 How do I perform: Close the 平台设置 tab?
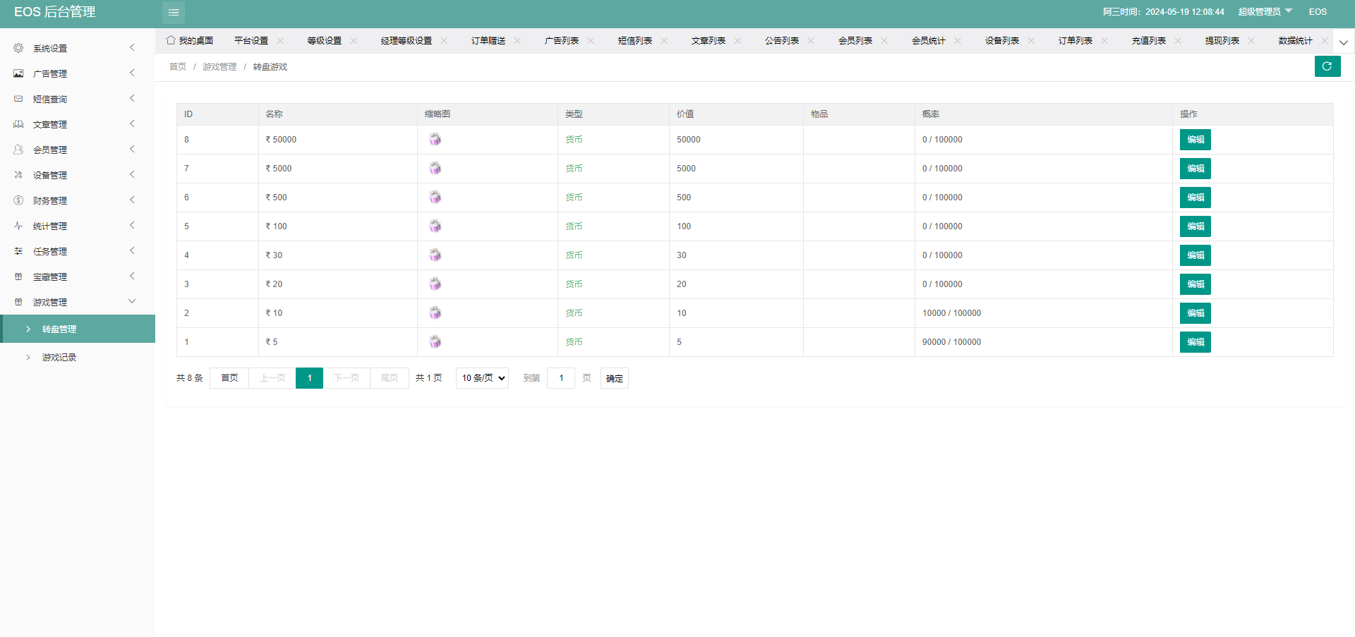point(280,40)
